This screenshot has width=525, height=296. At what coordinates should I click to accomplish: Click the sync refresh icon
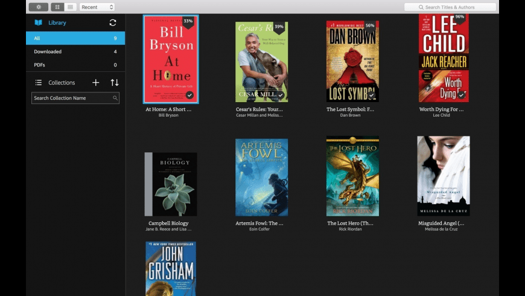click(x=113, y=22)
